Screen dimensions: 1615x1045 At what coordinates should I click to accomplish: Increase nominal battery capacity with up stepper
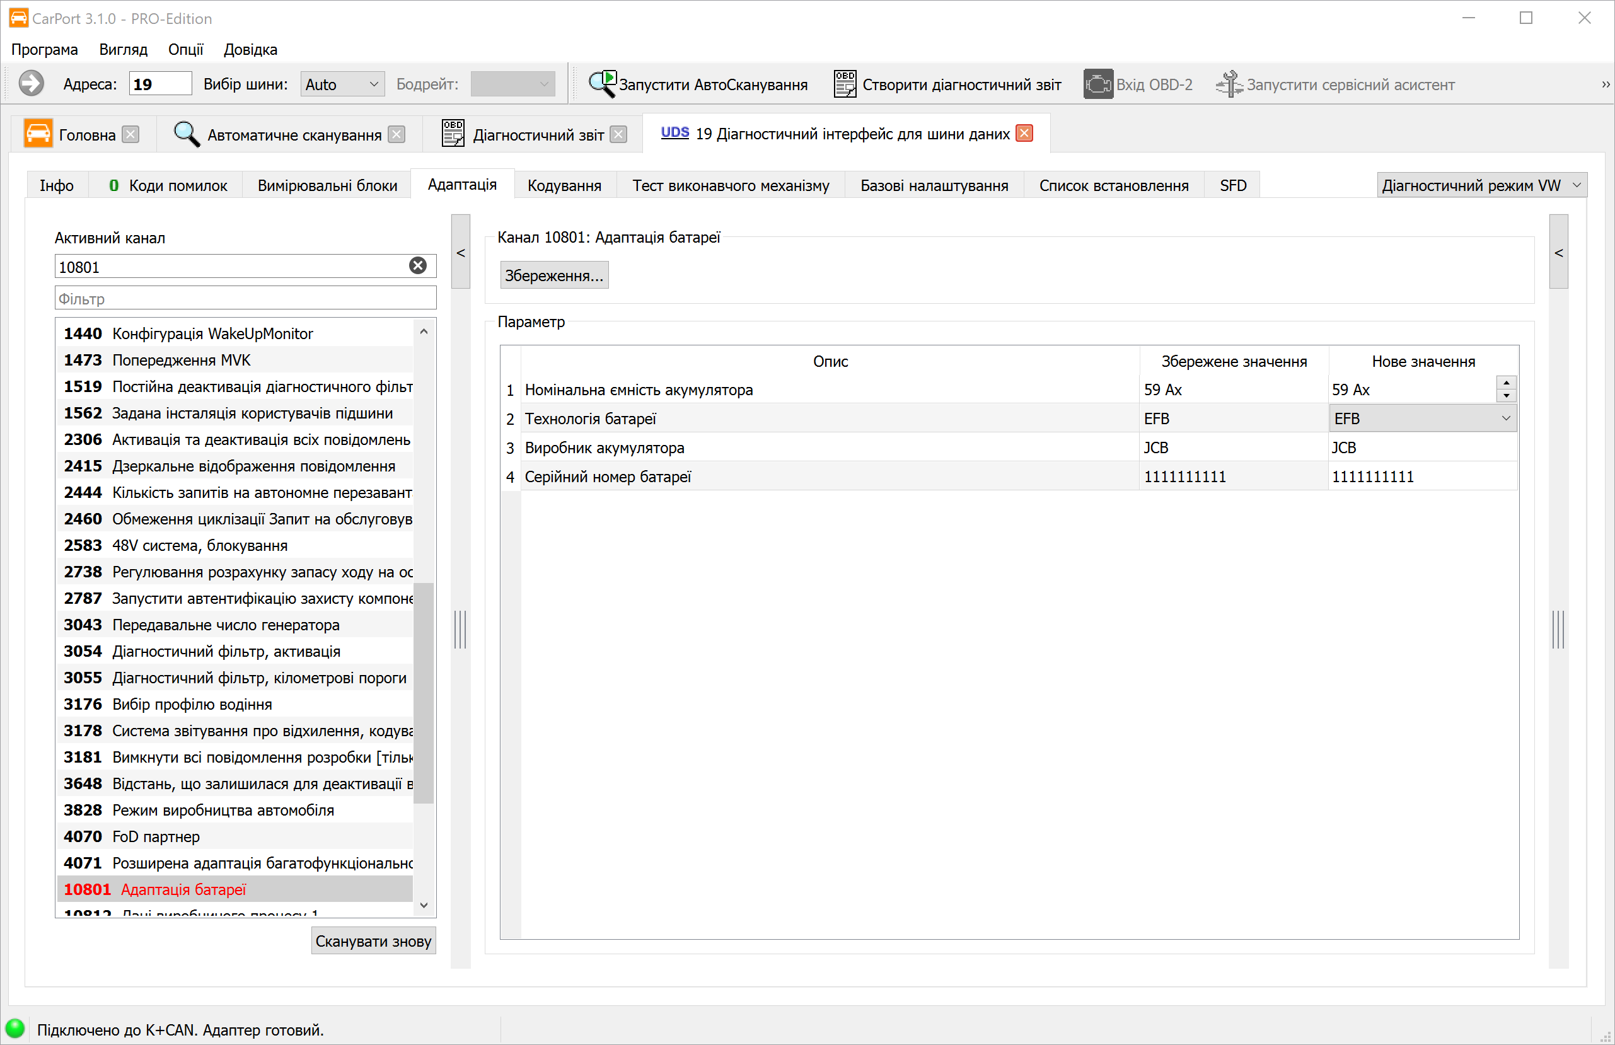pos(1506,383)
